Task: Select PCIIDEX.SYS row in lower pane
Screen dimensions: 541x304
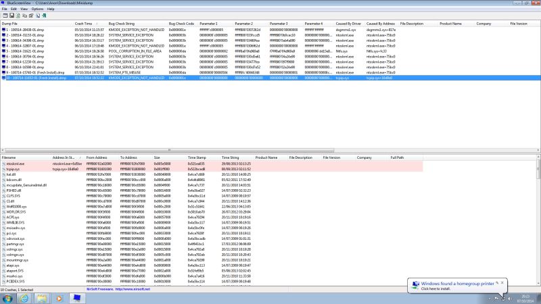Action: coord(212,282)
